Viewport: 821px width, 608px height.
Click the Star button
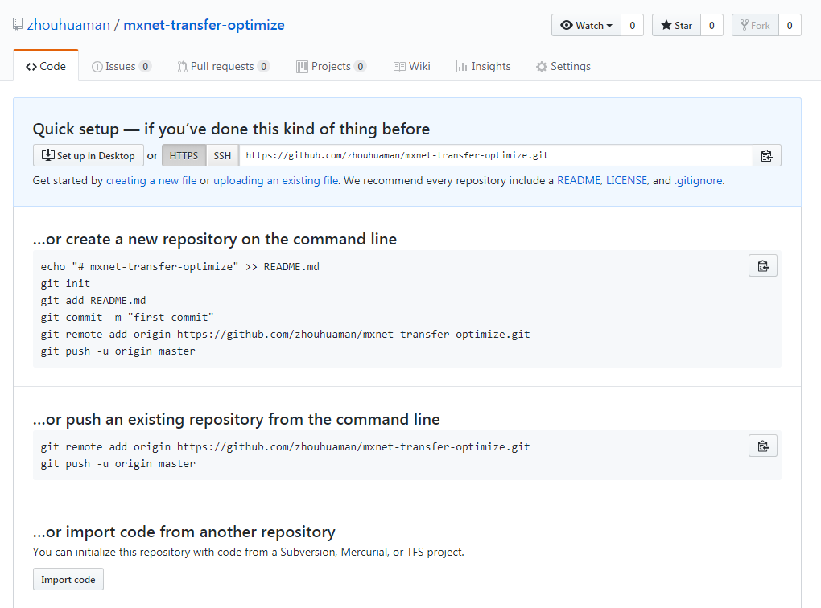click(676, 25)
